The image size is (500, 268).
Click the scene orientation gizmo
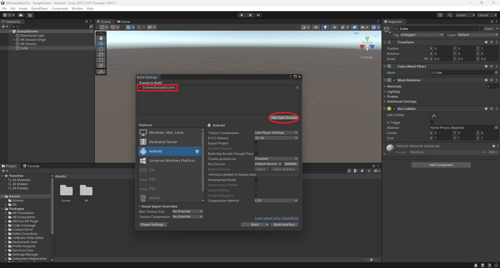(367, 43)
